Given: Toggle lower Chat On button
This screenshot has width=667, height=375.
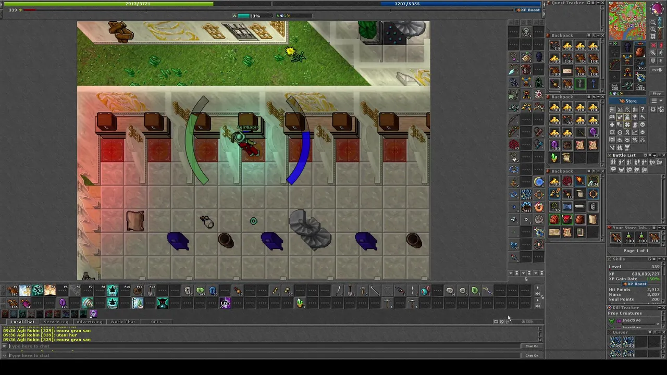Looking at the screenshot, I should (x=532, y=356).
